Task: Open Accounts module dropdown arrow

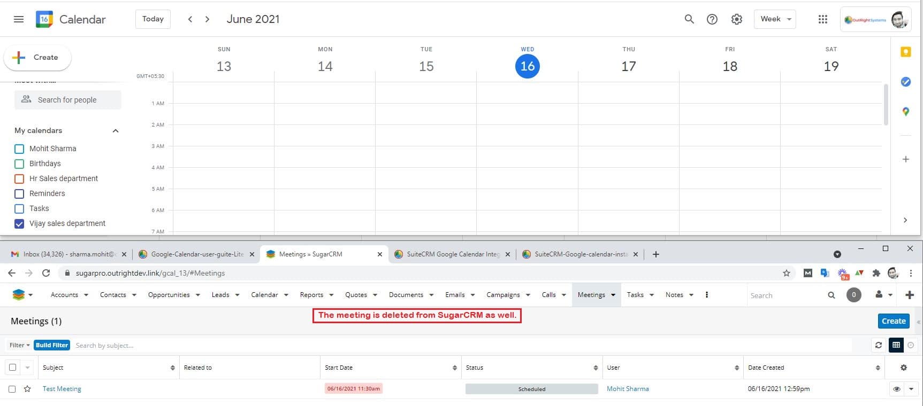Action: click(x=85, y=295)
